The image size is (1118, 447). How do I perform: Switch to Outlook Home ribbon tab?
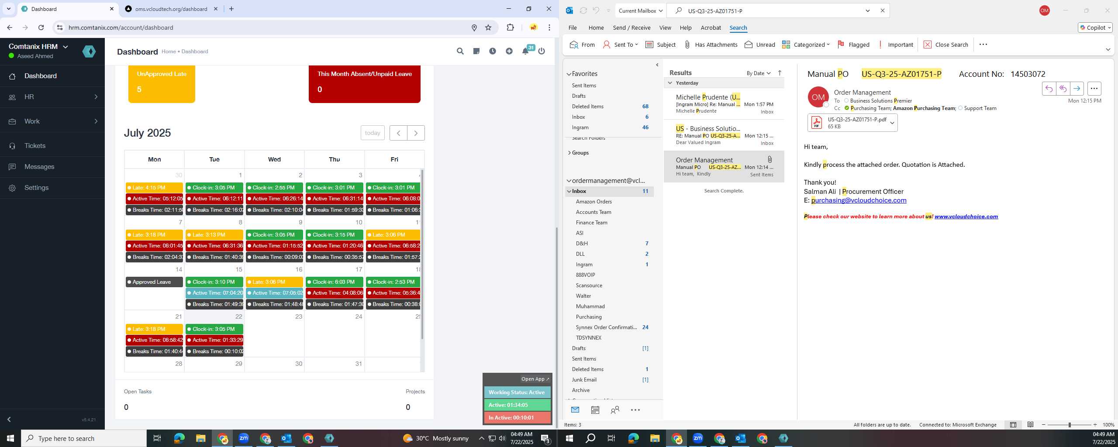(596, 28)
